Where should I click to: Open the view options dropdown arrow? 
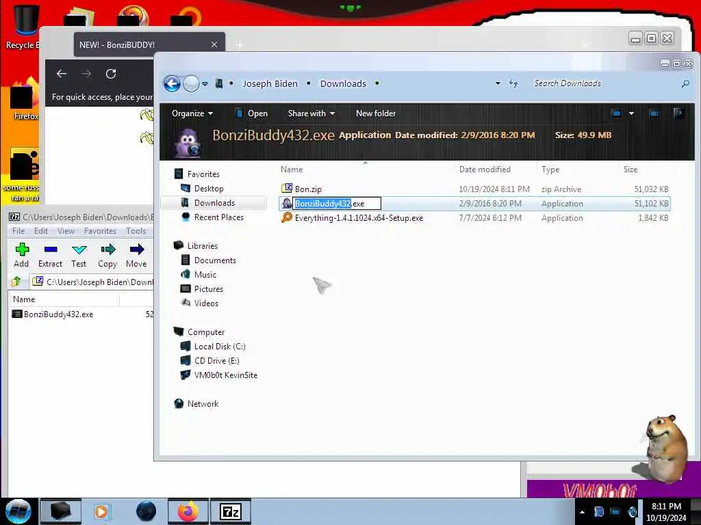tap(631, 113)
